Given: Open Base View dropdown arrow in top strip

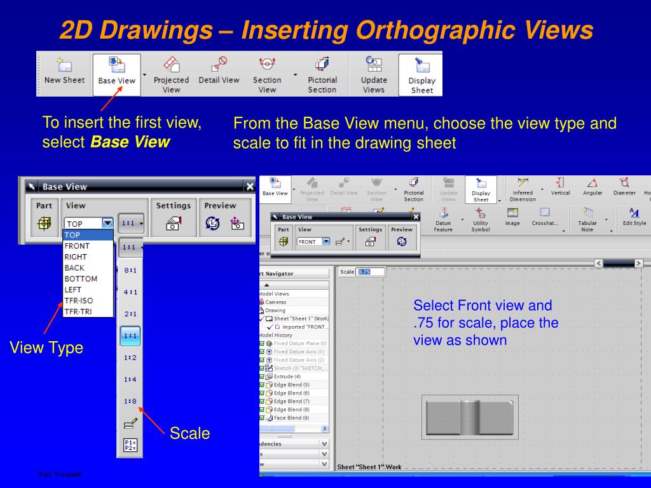Looking at the screenshot, I should click(x=144, y=75).
